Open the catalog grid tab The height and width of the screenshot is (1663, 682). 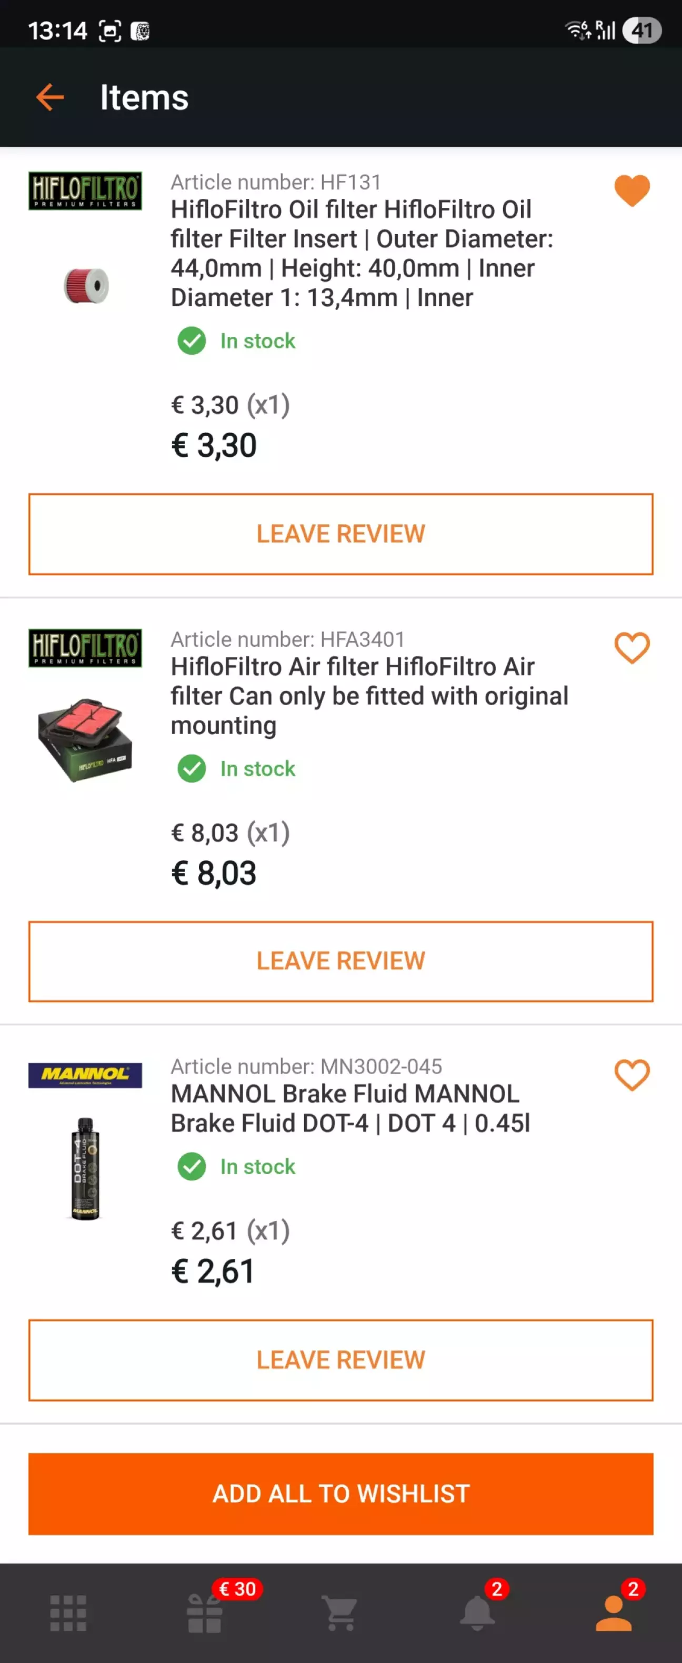pos(68,1612)
